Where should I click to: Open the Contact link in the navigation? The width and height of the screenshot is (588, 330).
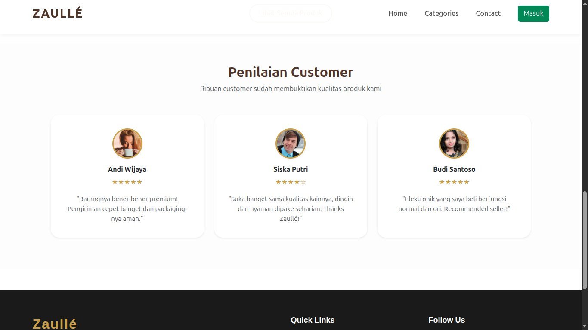(488, 13)
